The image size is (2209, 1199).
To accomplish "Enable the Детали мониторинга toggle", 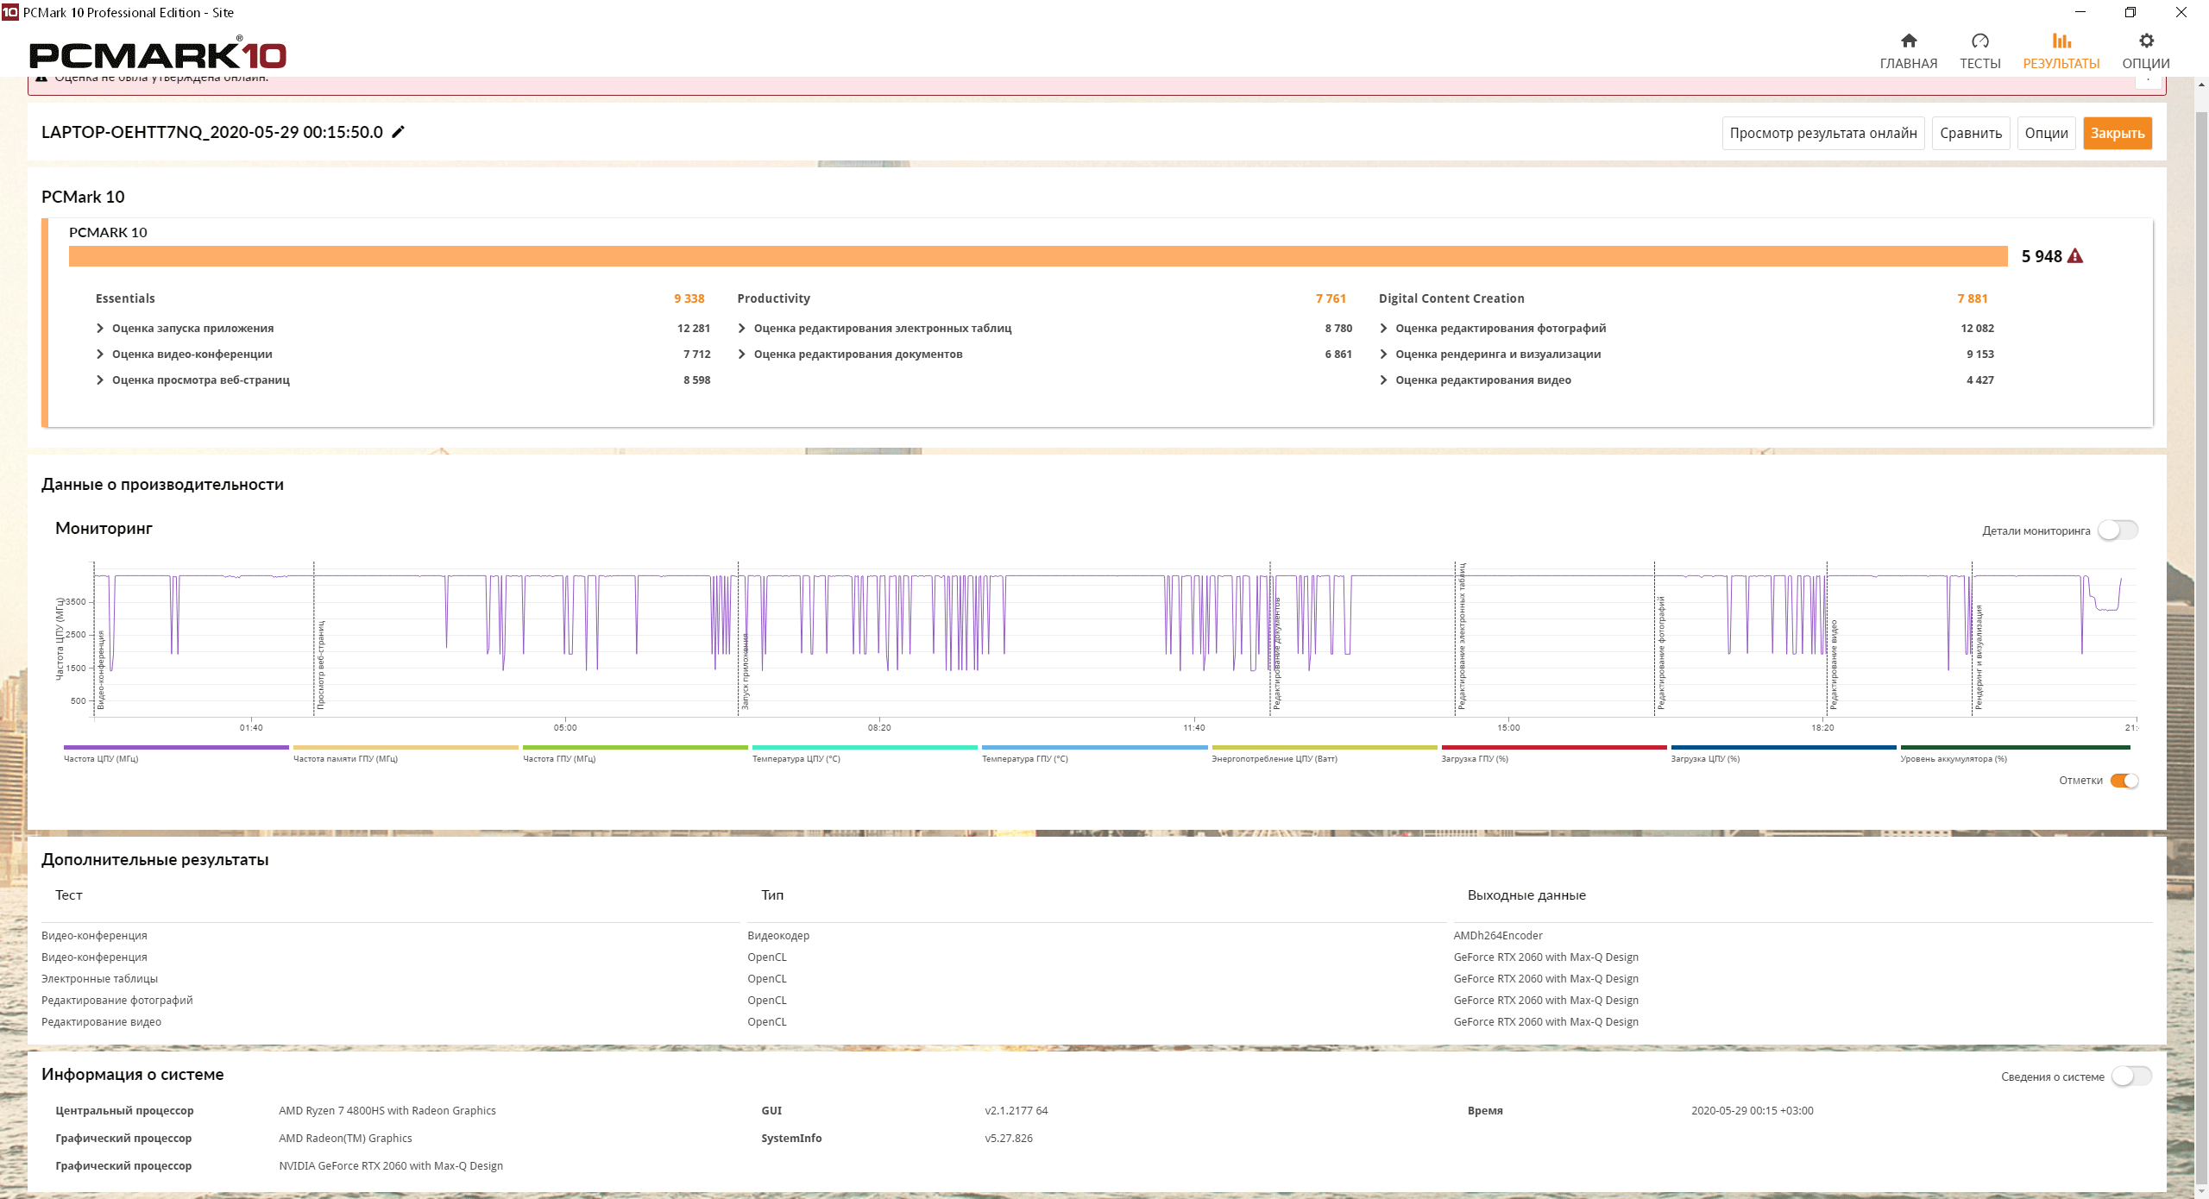I will coord(2118,530).
